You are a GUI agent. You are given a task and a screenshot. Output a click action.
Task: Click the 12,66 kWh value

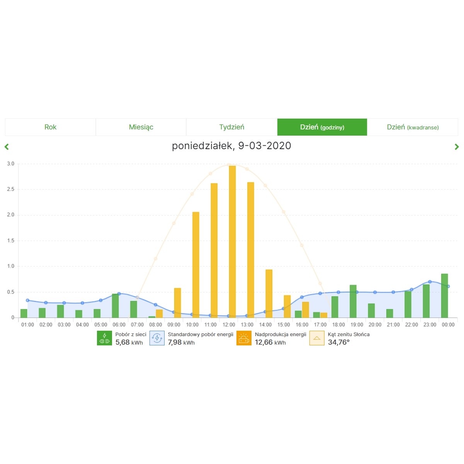[x=270, y=342]
